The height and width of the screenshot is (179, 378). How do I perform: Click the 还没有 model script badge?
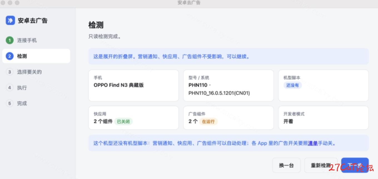pyautogui.click(x=292, y=85)
